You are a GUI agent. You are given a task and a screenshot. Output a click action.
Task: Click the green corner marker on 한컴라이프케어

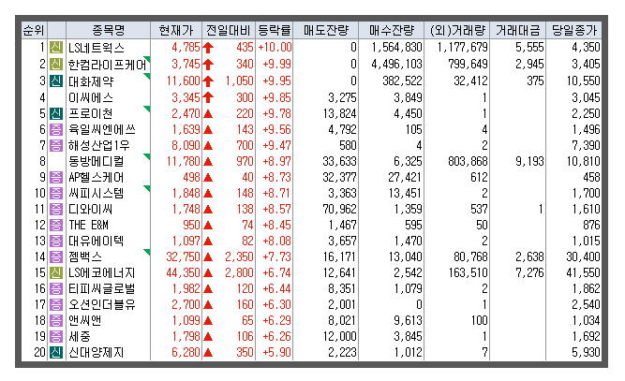click(x=147, y=59)
